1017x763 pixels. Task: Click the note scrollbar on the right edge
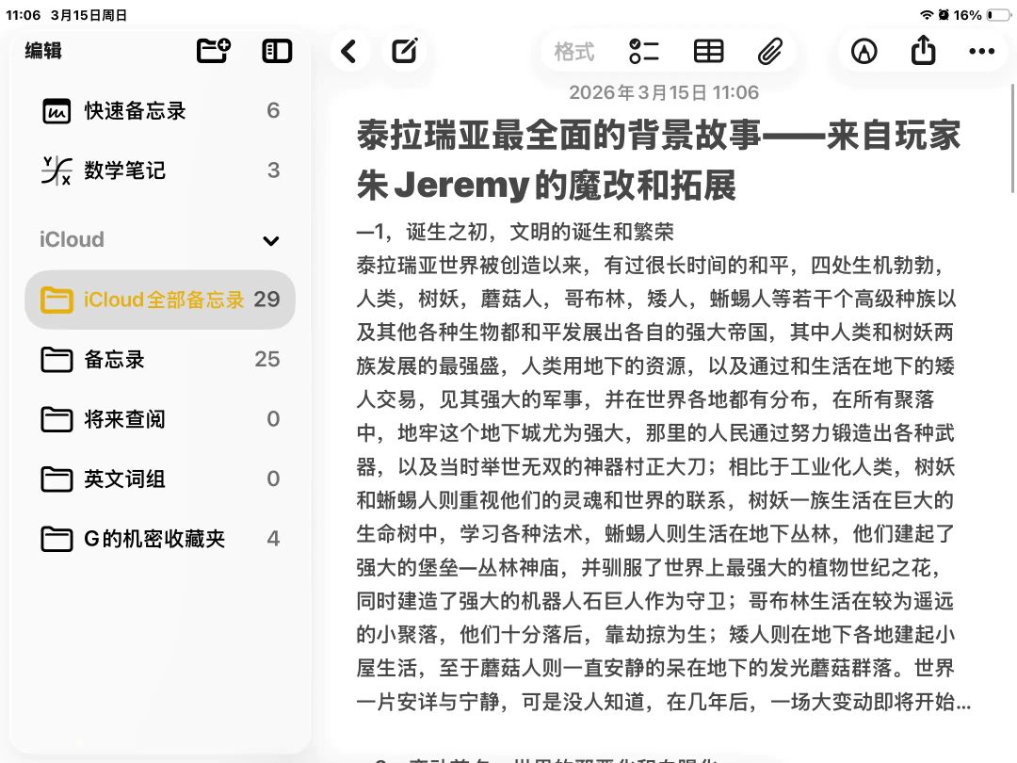(1012, 138)
